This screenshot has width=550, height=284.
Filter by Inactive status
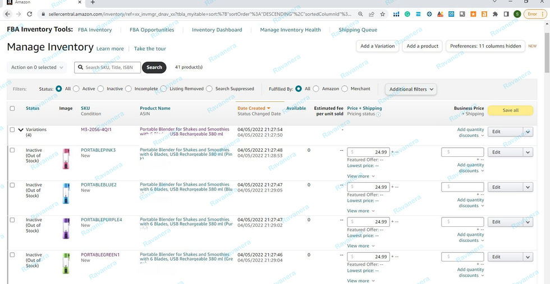click(x=100, y=89)
